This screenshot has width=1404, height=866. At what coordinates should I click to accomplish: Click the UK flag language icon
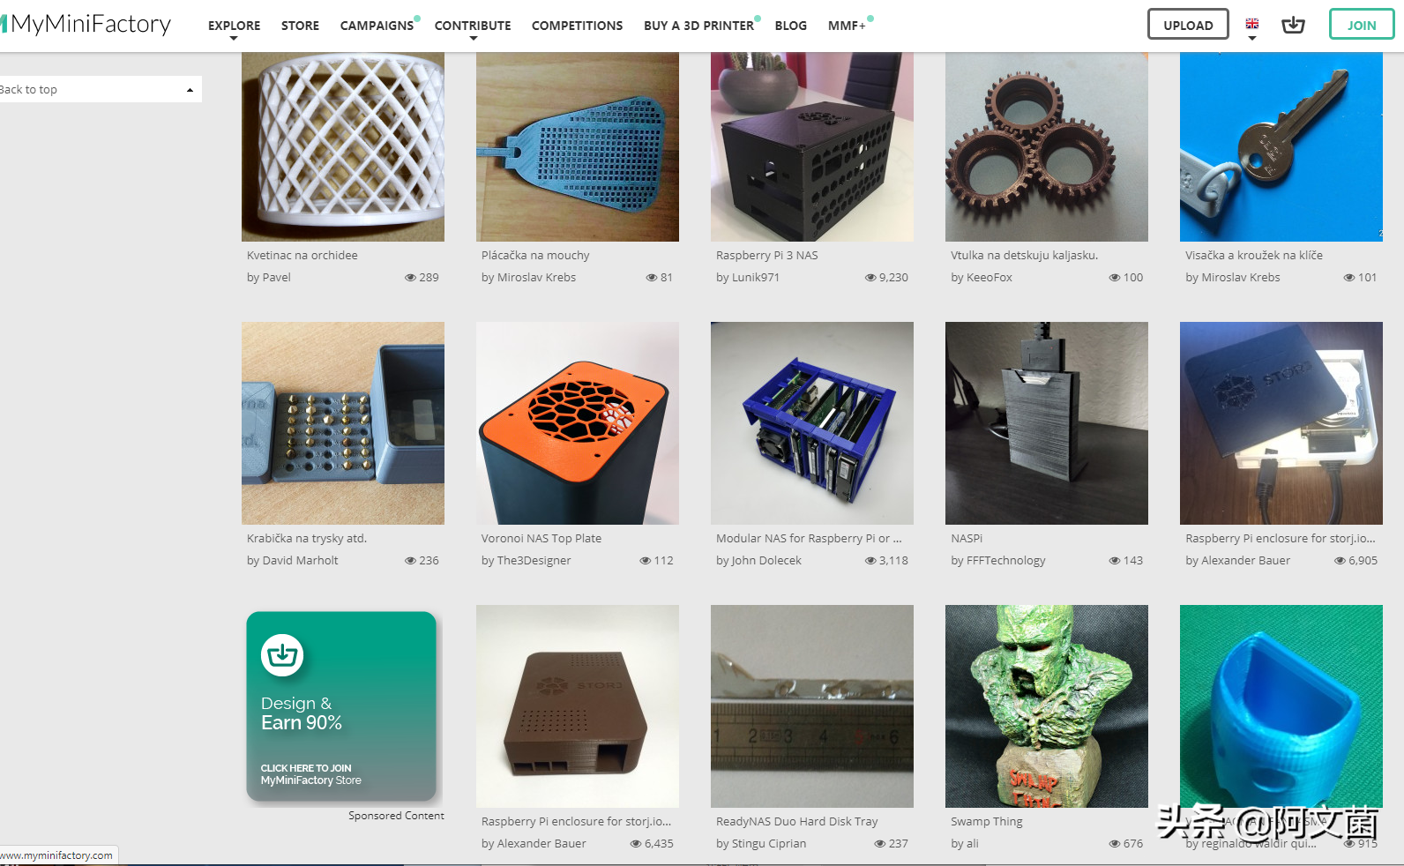pyautogui.click(x=1251, y=24)
